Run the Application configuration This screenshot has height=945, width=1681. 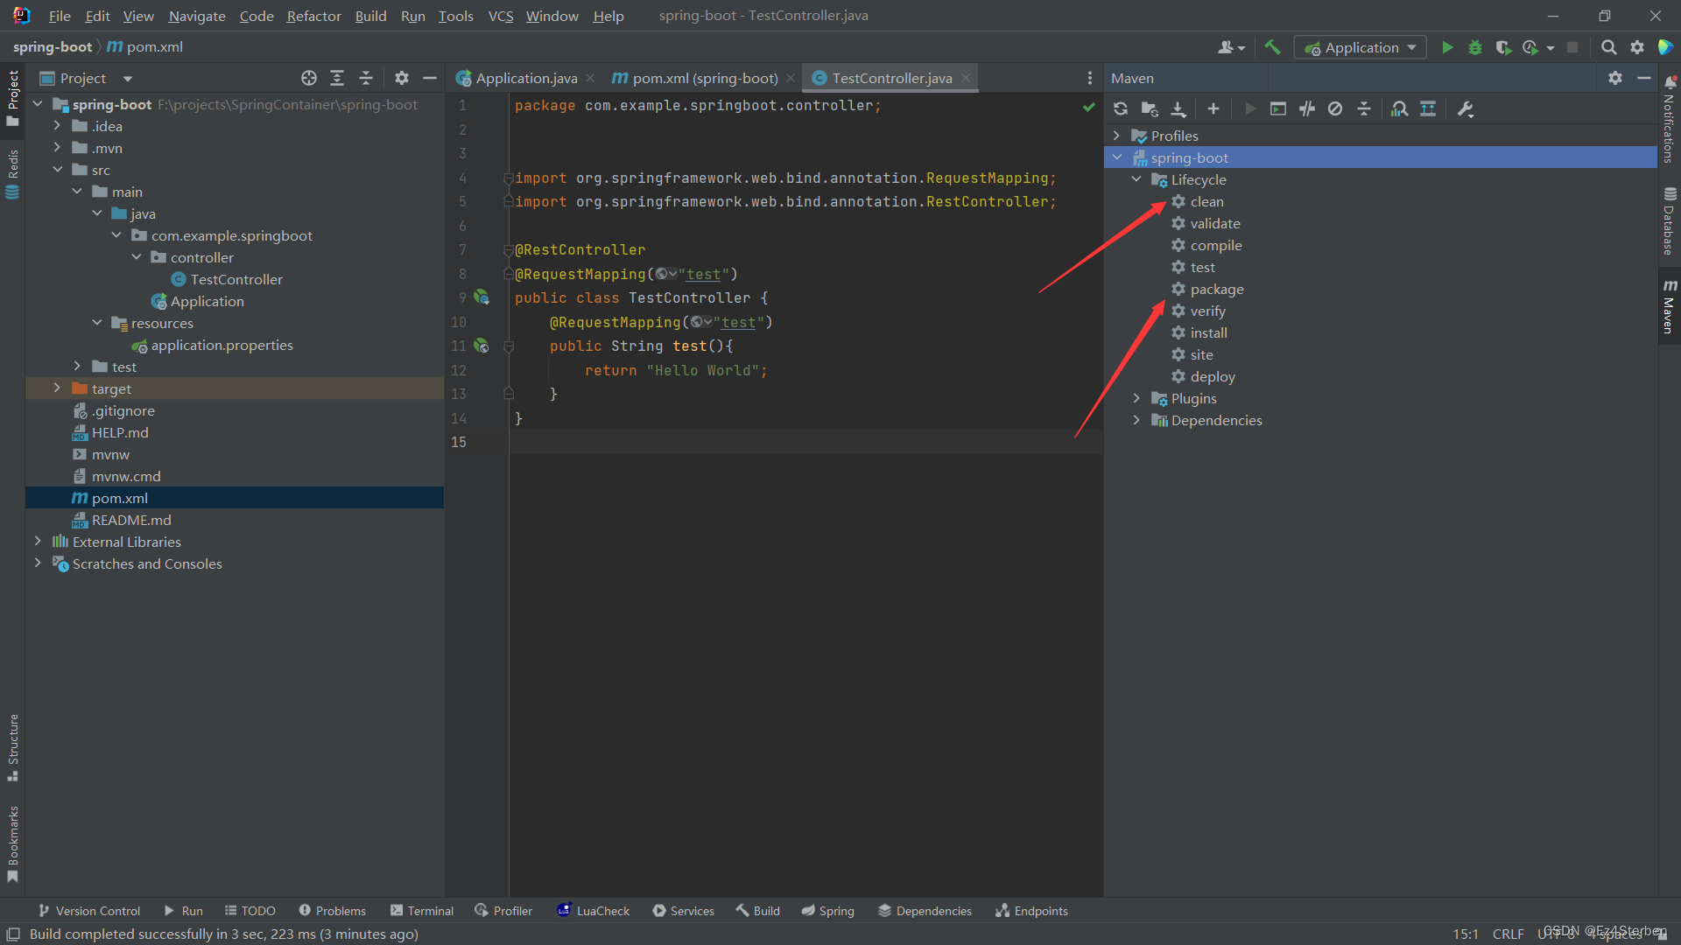1447,47
